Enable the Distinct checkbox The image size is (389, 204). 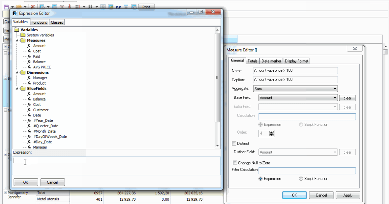235,143
